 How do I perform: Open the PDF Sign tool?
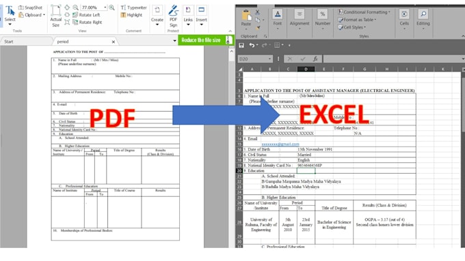coord(174,16)
